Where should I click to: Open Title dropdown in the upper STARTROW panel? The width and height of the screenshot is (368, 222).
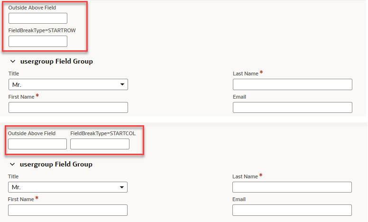coord(68,84)
